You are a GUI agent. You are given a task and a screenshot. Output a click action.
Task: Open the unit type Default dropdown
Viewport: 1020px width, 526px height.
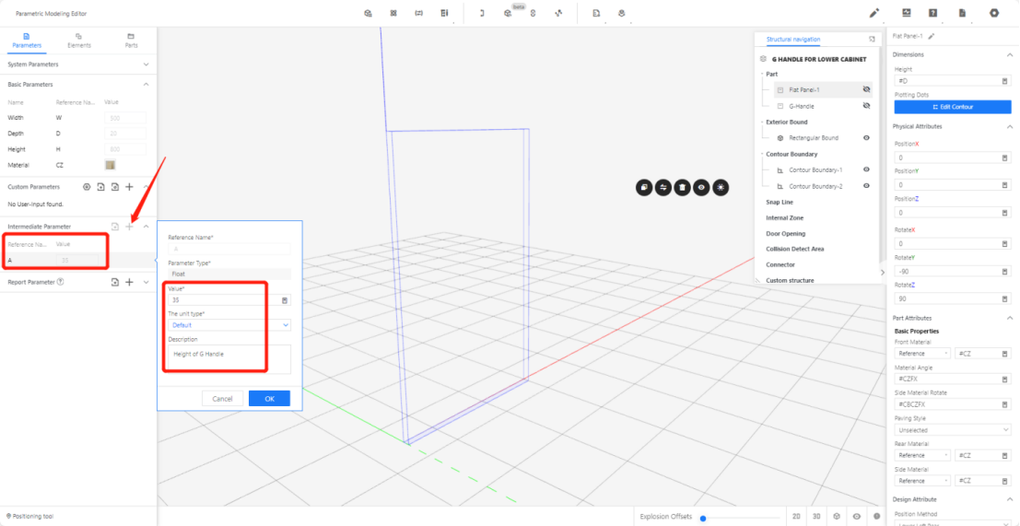[x=229, y=325]
